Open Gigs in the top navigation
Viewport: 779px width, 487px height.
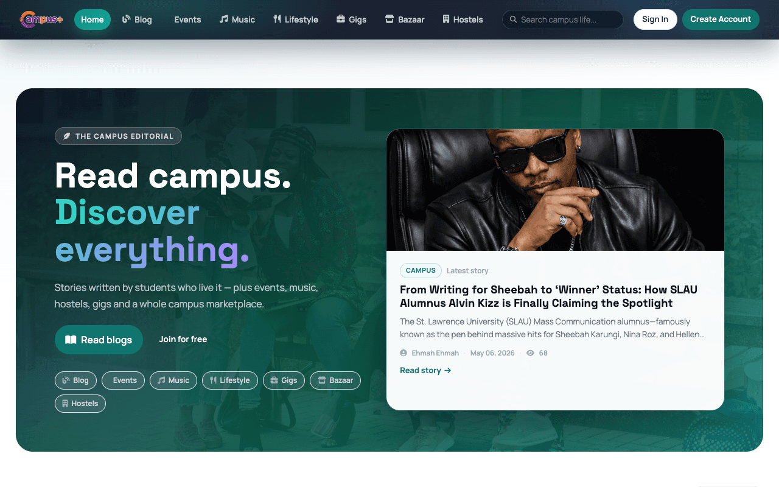[x=351, y=19]
